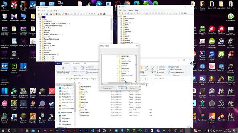Address bar history dropdown arrow in Explorer
Viewport: 238px width, 133px height.
[x=142, y=79]
